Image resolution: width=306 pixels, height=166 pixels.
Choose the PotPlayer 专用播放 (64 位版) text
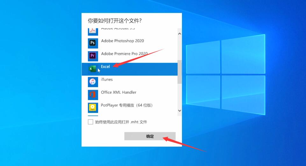(x=127, y=105)
